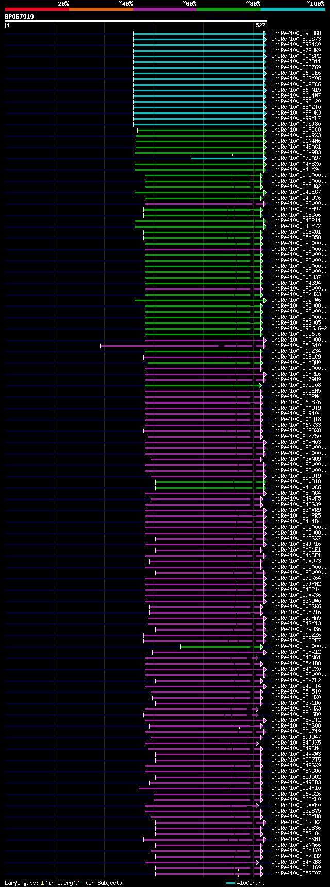Select hit label UniRef100_B0XH03

(296, 442)
